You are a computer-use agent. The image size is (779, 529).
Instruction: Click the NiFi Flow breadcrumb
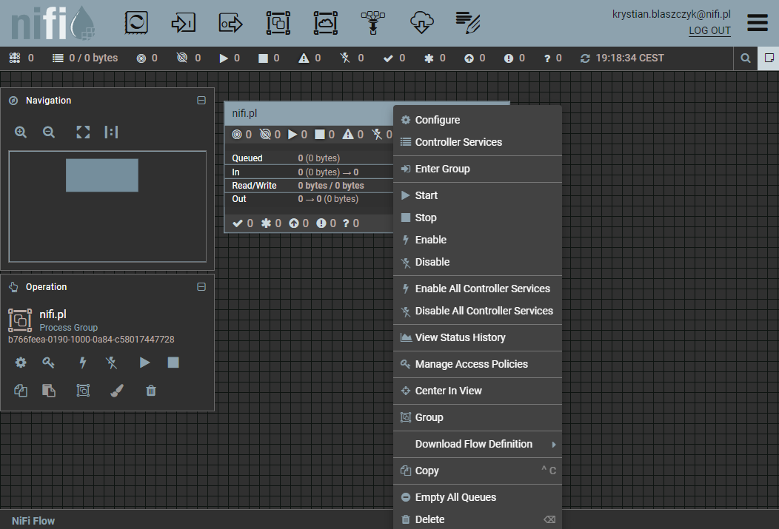pos(33,521)
